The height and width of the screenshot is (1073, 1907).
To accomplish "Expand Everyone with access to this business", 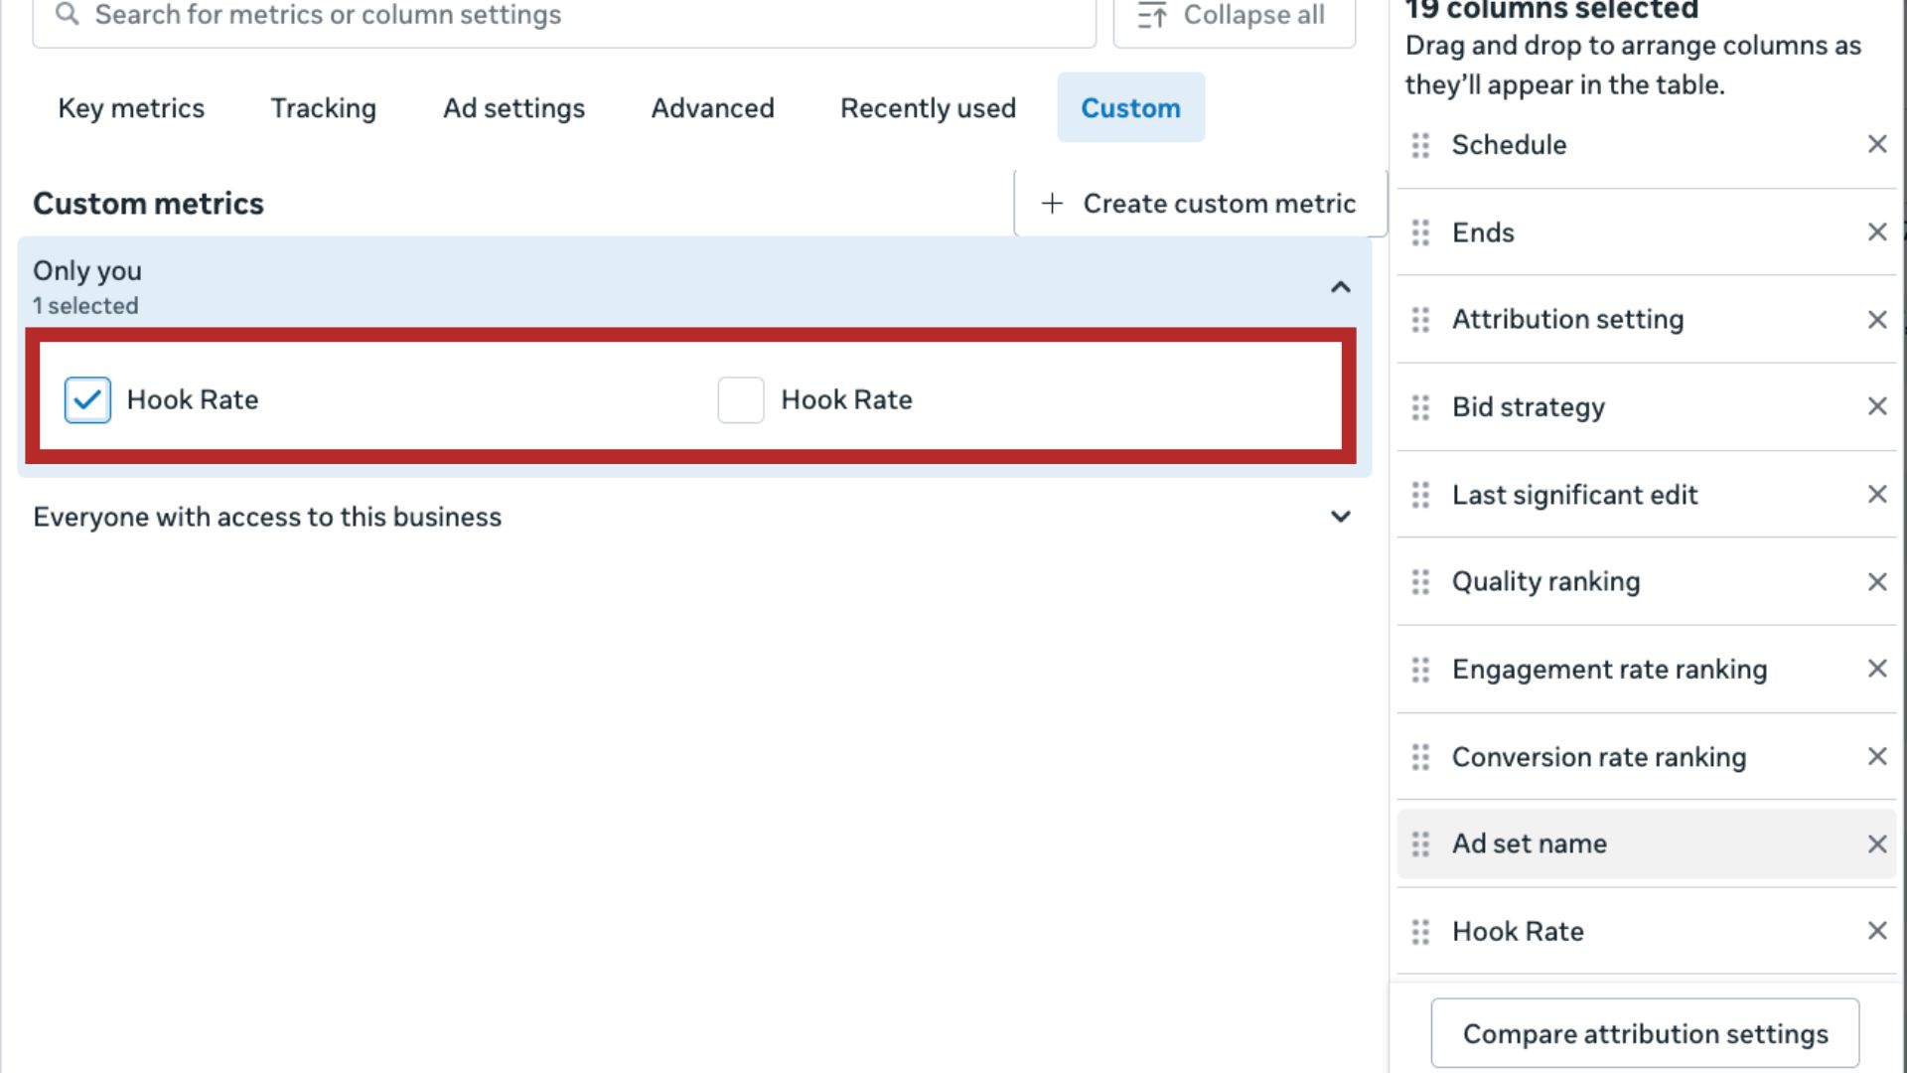I will pos(1340,517).
